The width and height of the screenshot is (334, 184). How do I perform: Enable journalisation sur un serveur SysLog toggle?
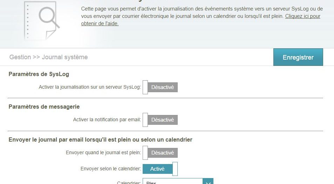coord(160,87)
